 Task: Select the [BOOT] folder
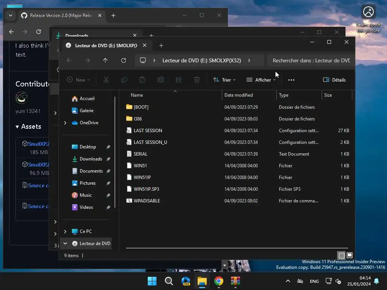(x=141, y=107)
